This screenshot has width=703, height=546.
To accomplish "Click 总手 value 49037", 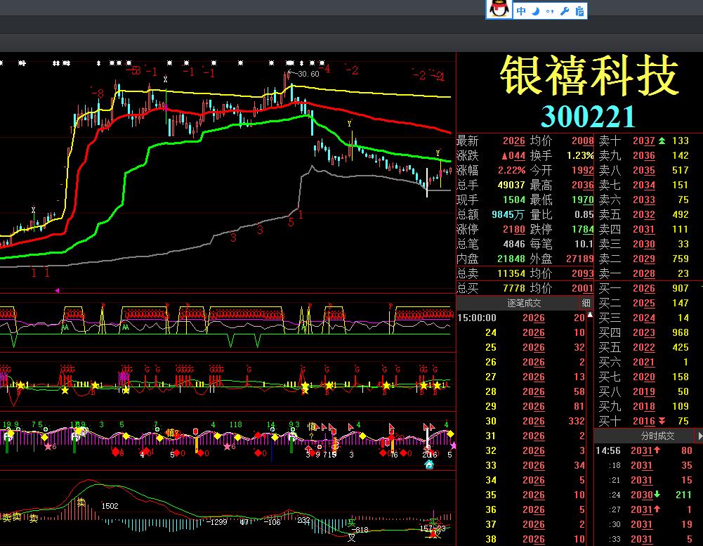I will tap(511, 186).
